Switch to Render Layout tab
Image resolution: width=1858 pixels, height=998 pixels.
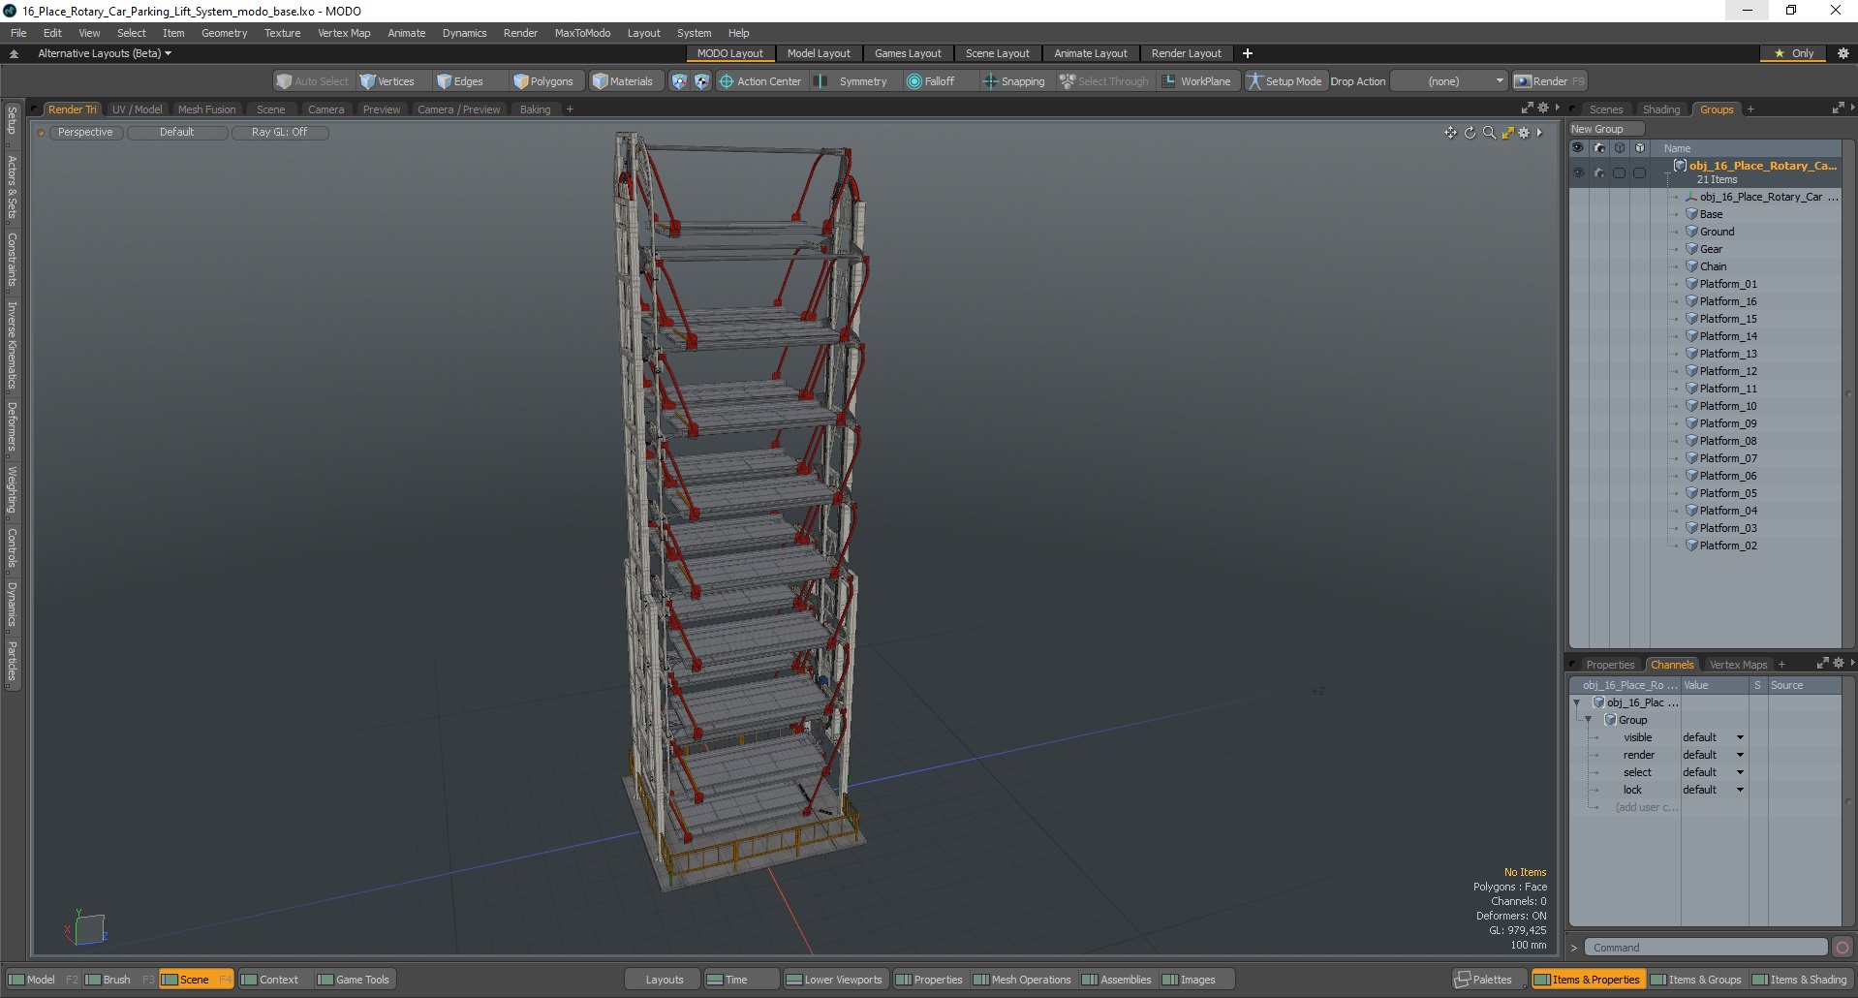click(x=1186, y=53)
